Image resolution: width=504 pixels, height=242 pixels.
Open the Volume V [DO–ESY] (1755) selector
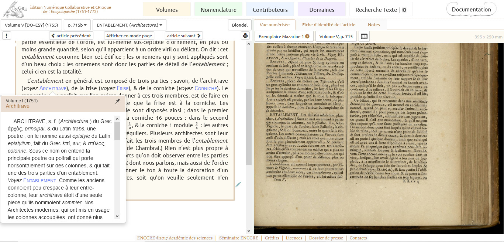pos(31,25)
